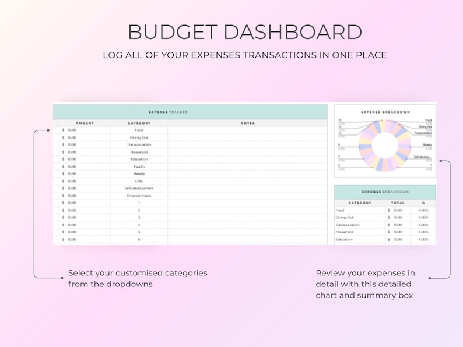463x347 pixels.
Task: Select category cell labeled 1 in tracker
Action: (x=139, y=203)
